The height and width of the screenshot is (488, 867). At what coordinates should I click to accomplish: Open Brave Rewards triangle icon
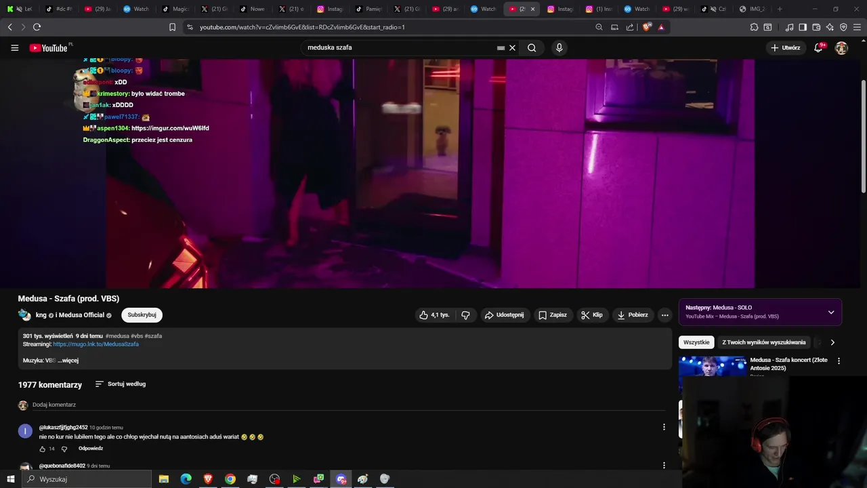point(661,27)
